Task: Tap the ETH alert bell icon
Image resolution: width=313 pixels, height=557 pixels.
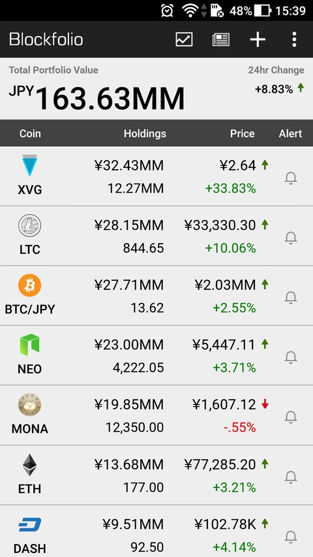Action: coord(291,477)
